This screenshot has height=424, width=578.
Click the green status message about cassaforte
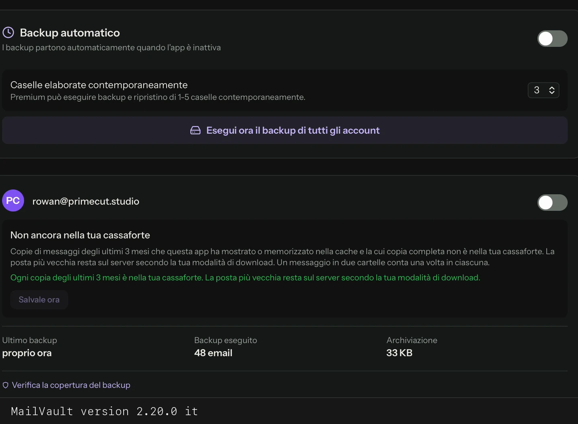pyautogui.click(x=245, y=277)
